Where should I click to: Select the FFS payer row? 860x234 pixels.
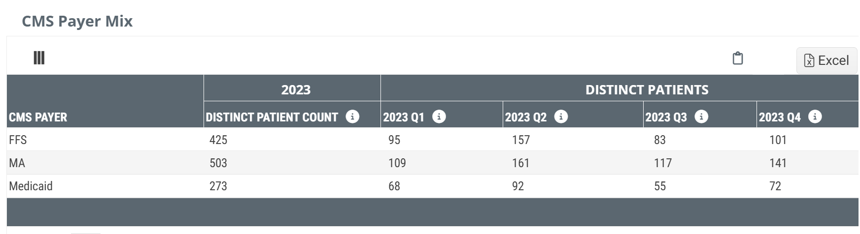click(x=18, y=140)
